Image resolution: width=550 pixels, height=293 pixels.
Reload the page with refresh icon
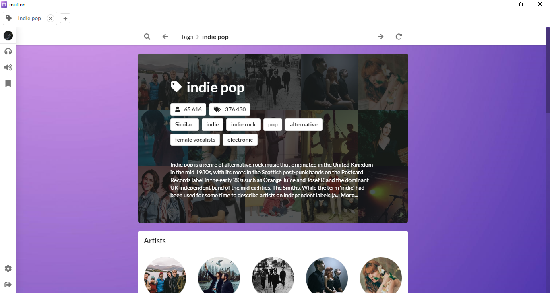click(399, 37)
